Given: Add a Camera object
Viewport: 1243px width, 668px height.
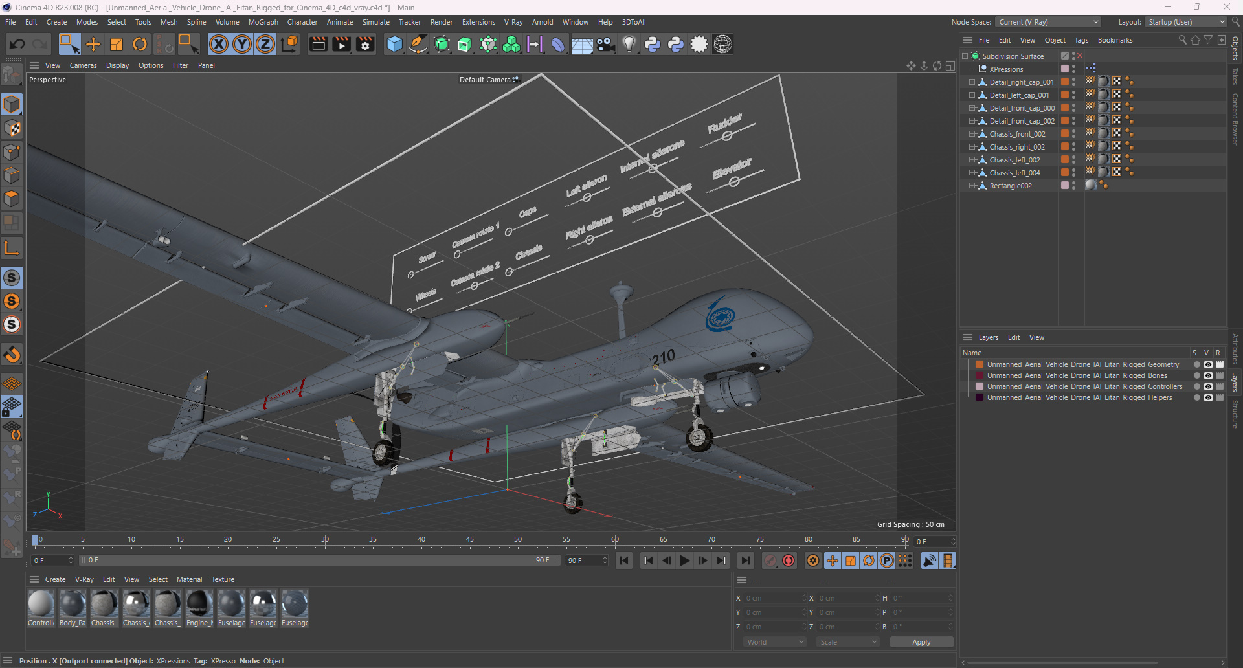Looking at the screenshot, I should (x=605, y=44).
